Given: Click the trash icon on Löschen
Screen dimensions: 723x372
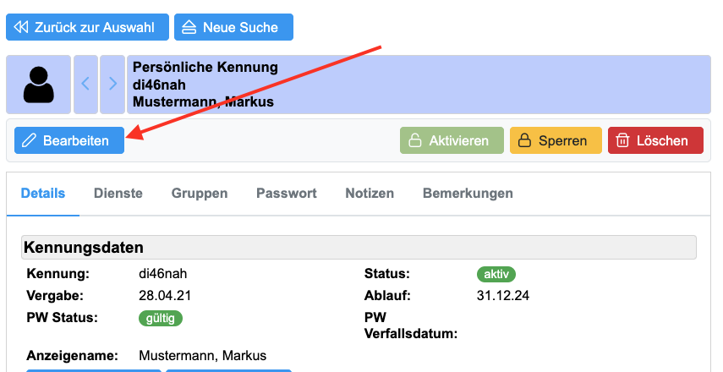Looking at the screenshot, I should pos(622,140).
